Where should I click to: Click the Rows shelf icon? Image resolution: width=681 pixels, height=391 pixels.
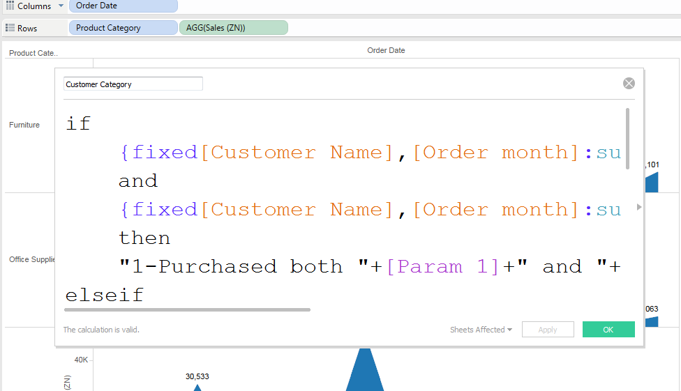pyautogui.click(x=10, y=28)
